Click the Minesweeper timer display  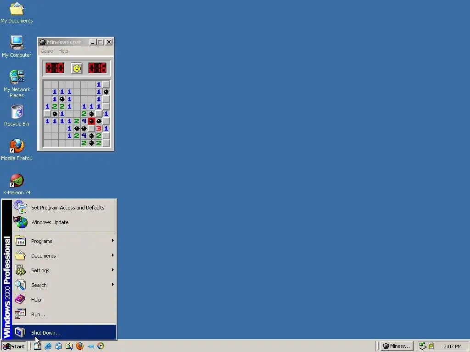coord(97,68)
